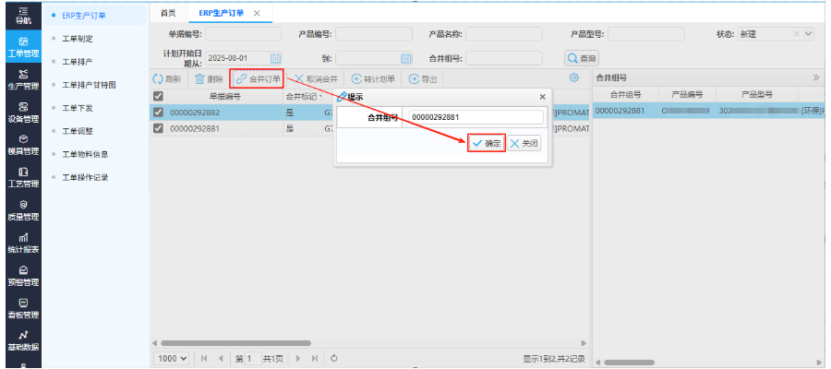Open 生产管理 in the left sidebar
The height and width of the screenshot is (369, 831).
click(x=23, y=79)
